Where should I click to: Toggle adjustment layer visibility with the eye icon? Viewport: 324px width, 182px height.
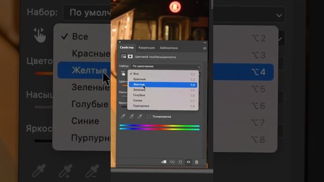click(x=188, y=162)
